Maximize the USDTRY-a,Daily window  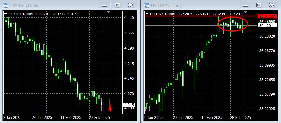(x=259, y=5)
